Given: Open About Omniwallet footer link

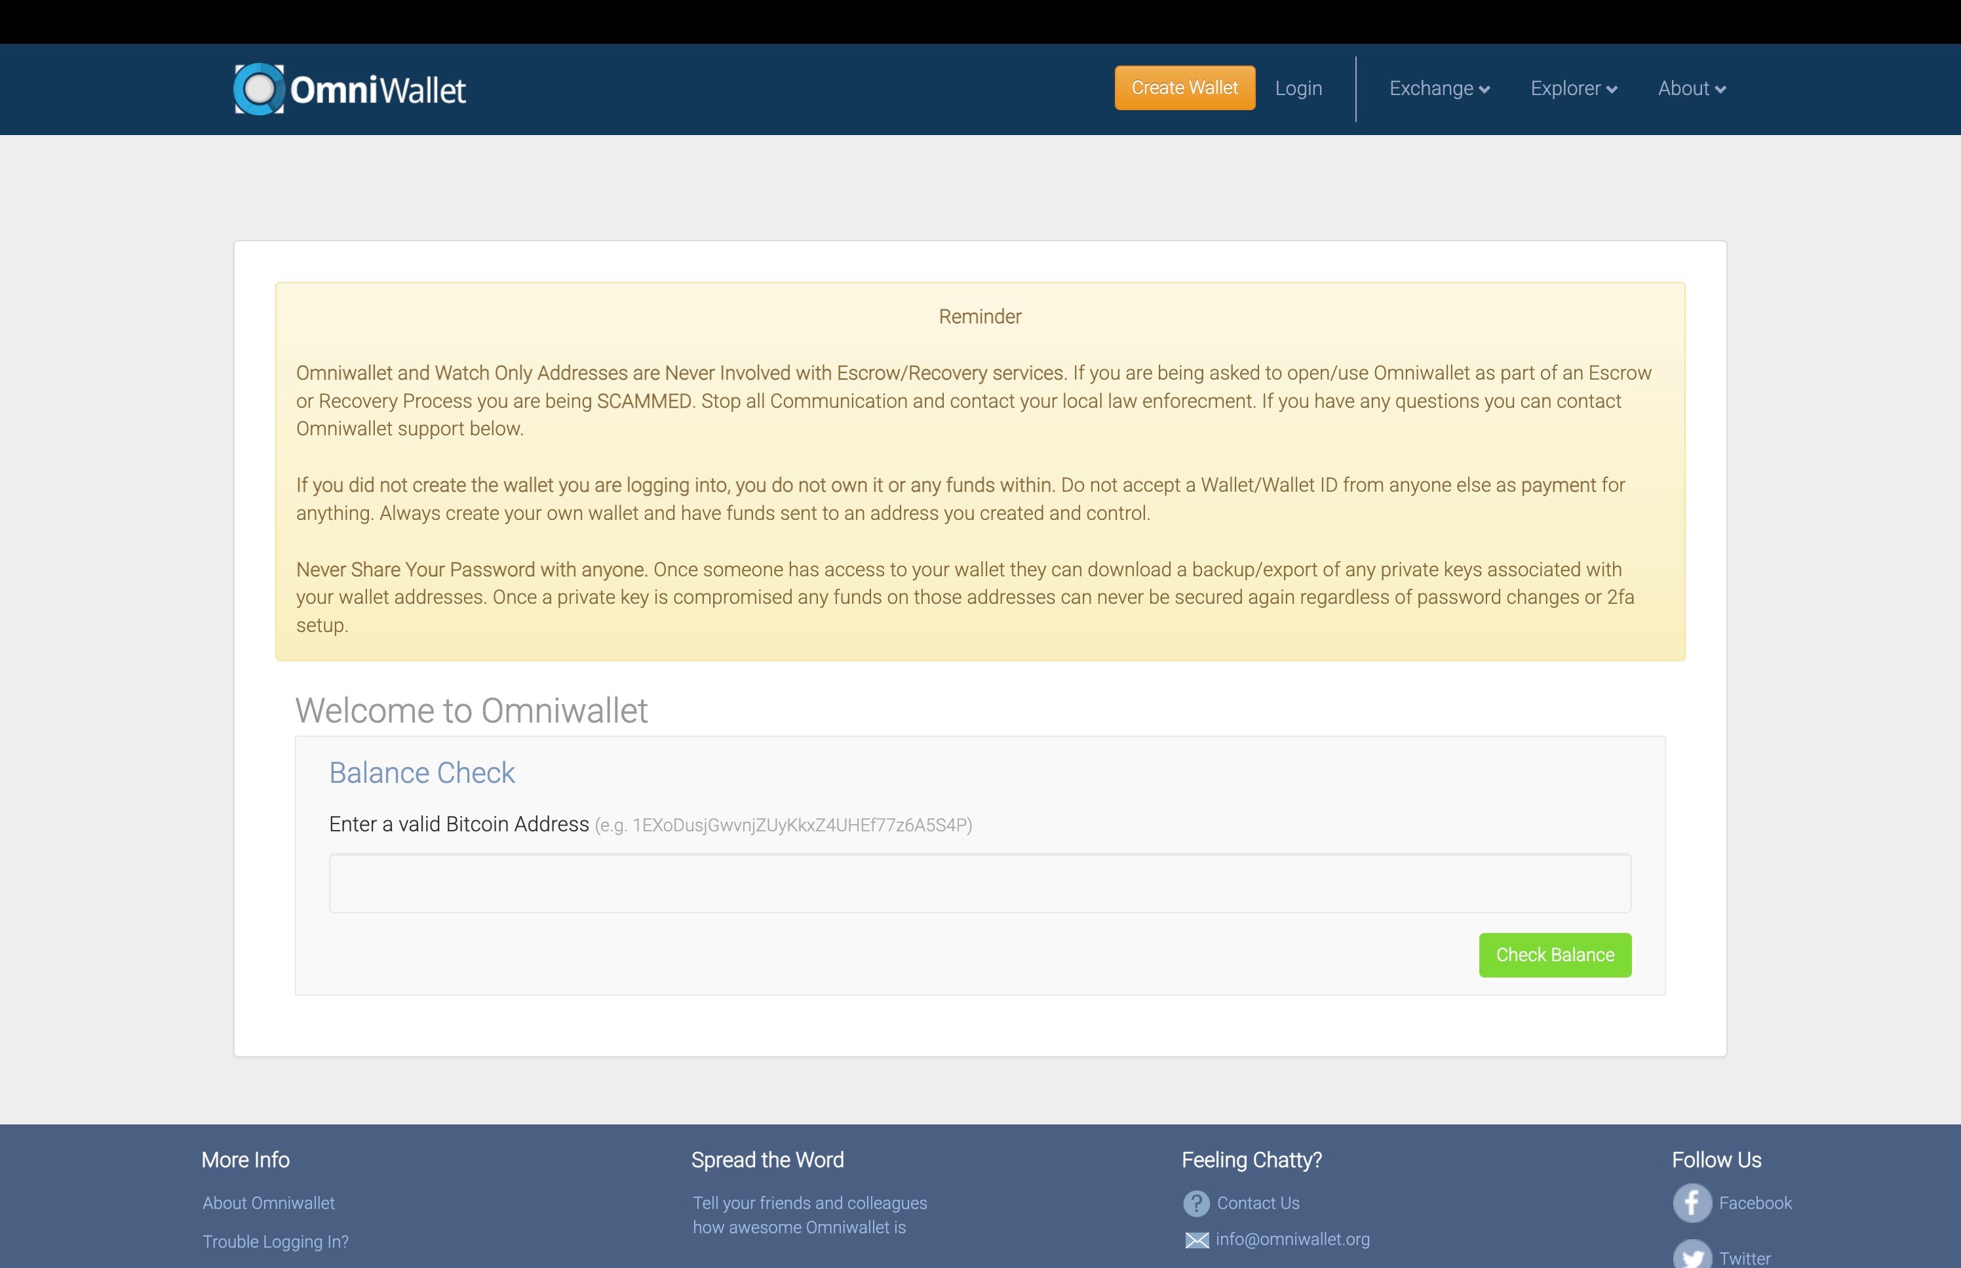Looking at the screenshot, I should (x=268, y=1203).
